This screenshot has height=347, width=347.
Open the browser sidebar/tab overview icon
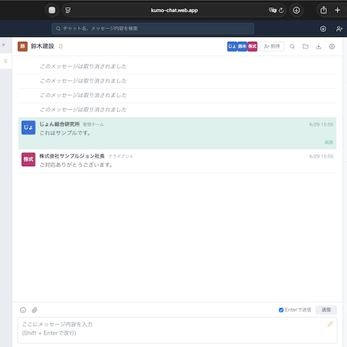pyautogui.click(x=52, y=10)
